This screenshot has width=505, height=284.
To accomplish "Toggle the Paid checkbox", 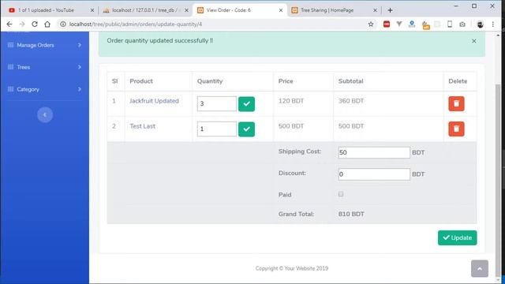I will point(341,194).
